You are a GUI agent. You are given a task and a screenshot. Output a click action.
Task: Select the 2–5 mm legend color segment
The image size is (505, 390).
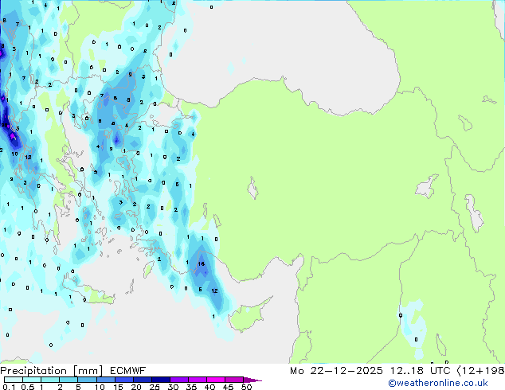click(x=69, y=380)
